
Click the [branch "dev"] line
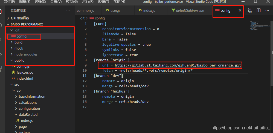[109, 76]
